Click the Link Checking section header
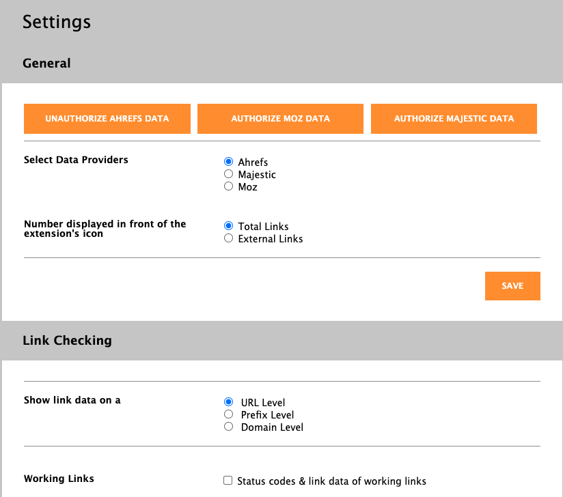The image size is (563, 497). 67,340
